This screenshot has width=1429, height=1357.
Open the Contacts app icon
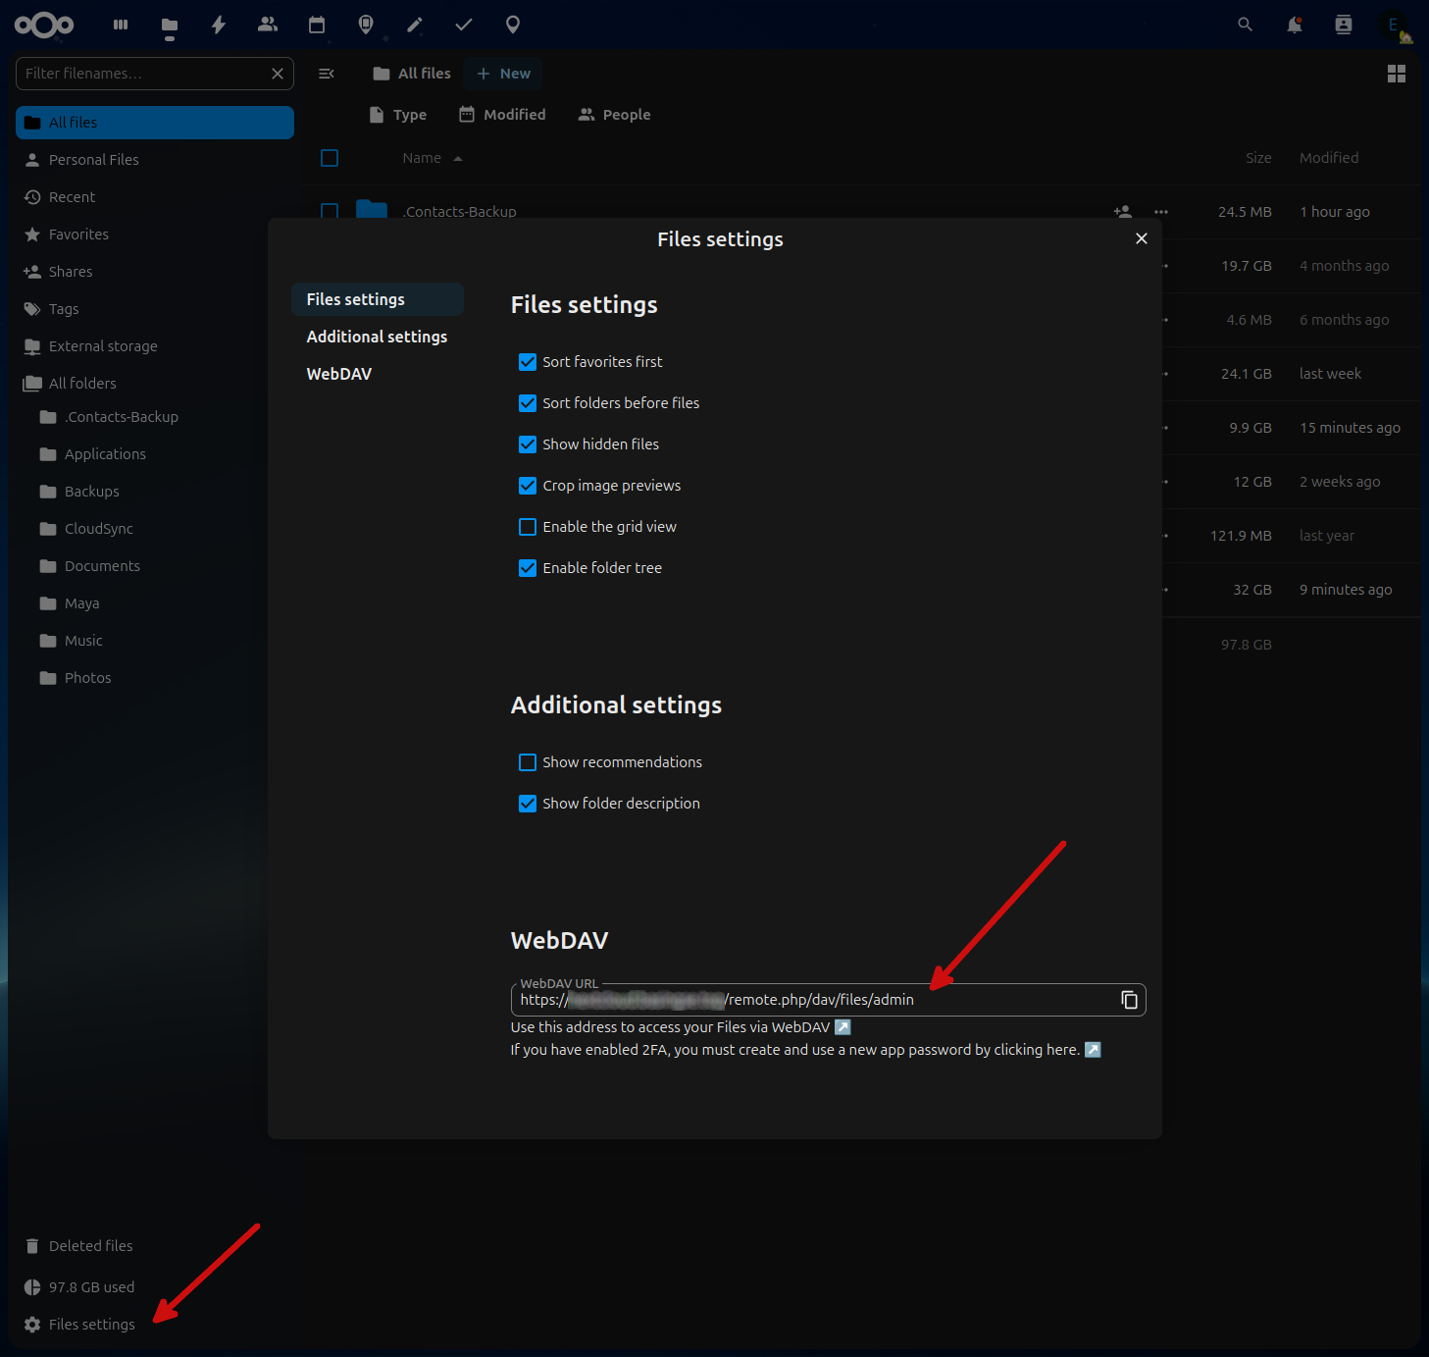[268, 25]
